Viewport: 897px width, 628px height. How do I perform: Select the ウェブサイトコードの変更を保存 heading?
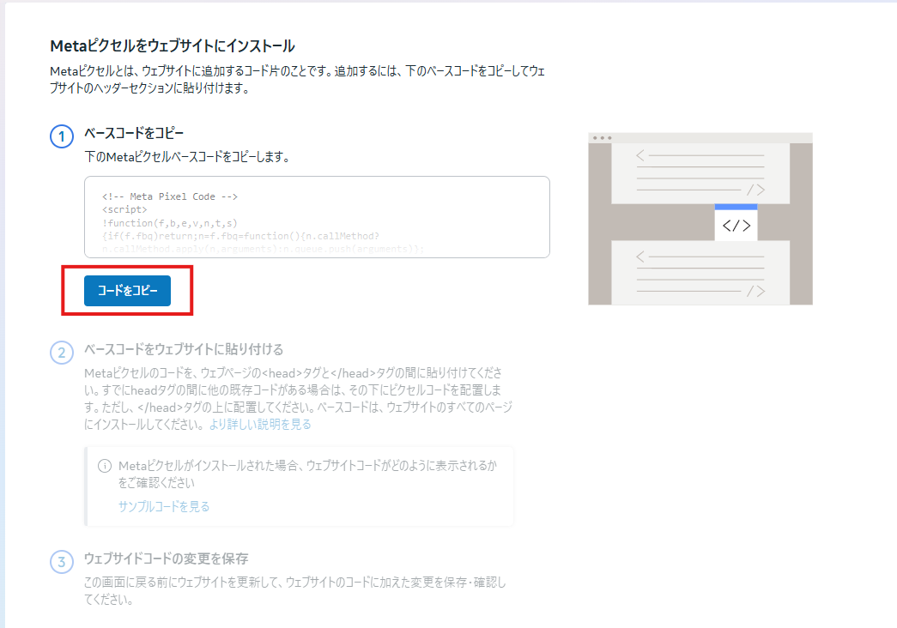[x=166, y=559]
